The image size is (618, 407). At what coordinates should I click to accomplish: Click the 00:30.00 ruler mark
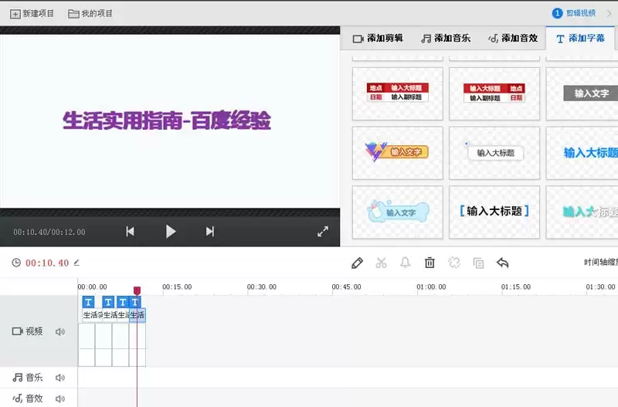262,287
